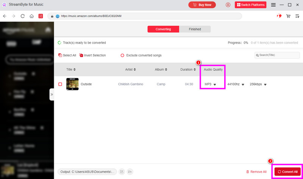Click the padlock icon in the address bar
This screenshot has height=179, width=303.
tap(52, 16)
